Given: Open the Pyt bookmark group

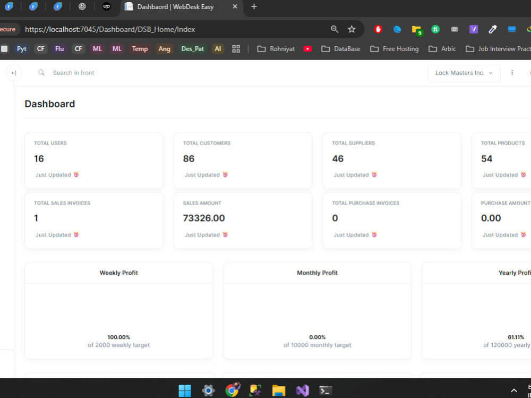Looking at the screenshot, I should click(22, 49).
